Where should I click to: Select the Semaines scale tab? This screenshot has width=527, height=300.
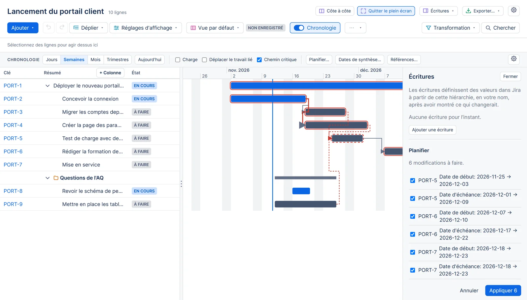click(74, 60)
